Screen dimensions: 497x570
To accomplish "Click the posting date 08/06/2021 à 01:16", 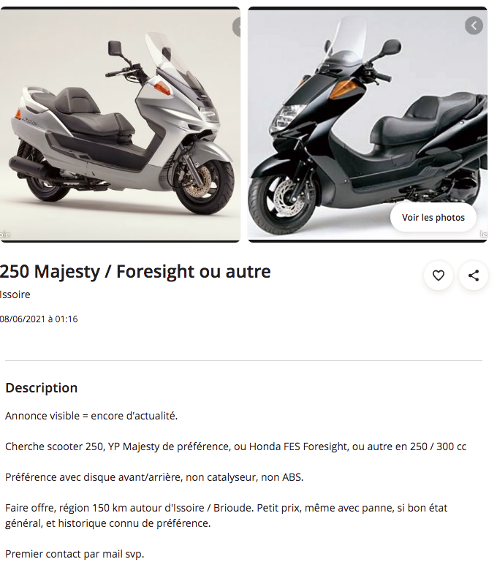I will pyautogui.click(x=39, y=319).
